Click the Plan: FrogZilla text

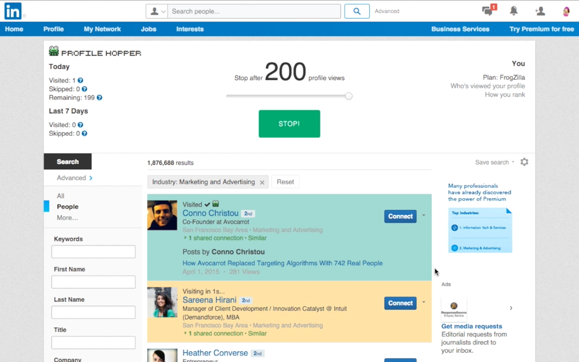tap(504, 77)
